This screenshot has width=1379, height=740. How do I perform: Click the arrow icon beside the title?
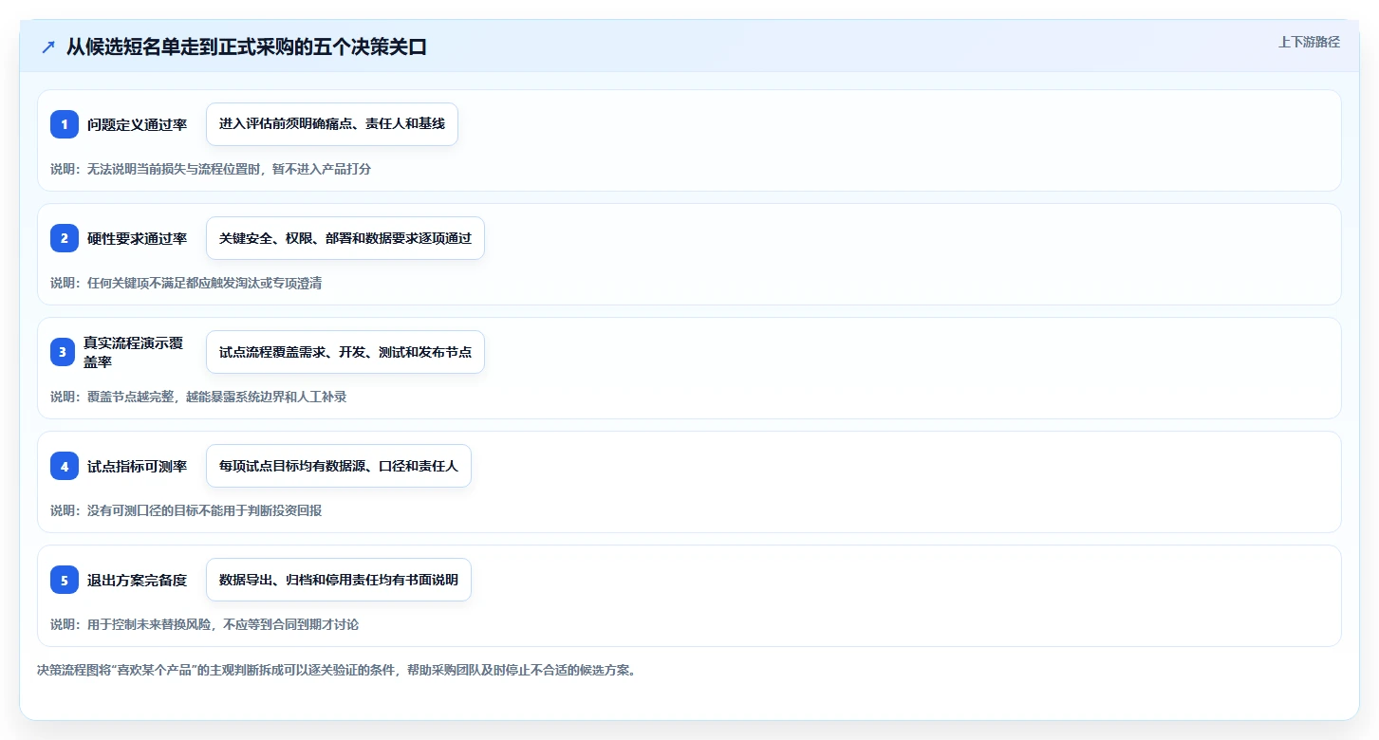(x=48, y=46)
